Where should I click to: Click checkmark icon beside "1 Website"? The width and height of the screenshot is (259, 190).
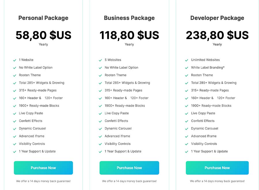pos(15,60)
